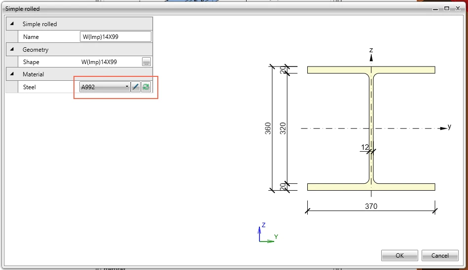Minimize the Simple rolled dialog
This screenshot has width=468, height=270.
click(x=435, y=9)
